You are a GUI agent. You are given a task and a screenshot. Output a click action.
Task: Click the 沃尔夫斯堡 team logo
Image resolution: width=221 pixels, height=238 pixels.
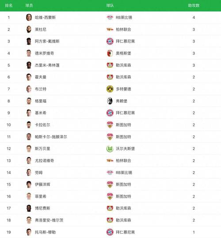click(110, 148)
